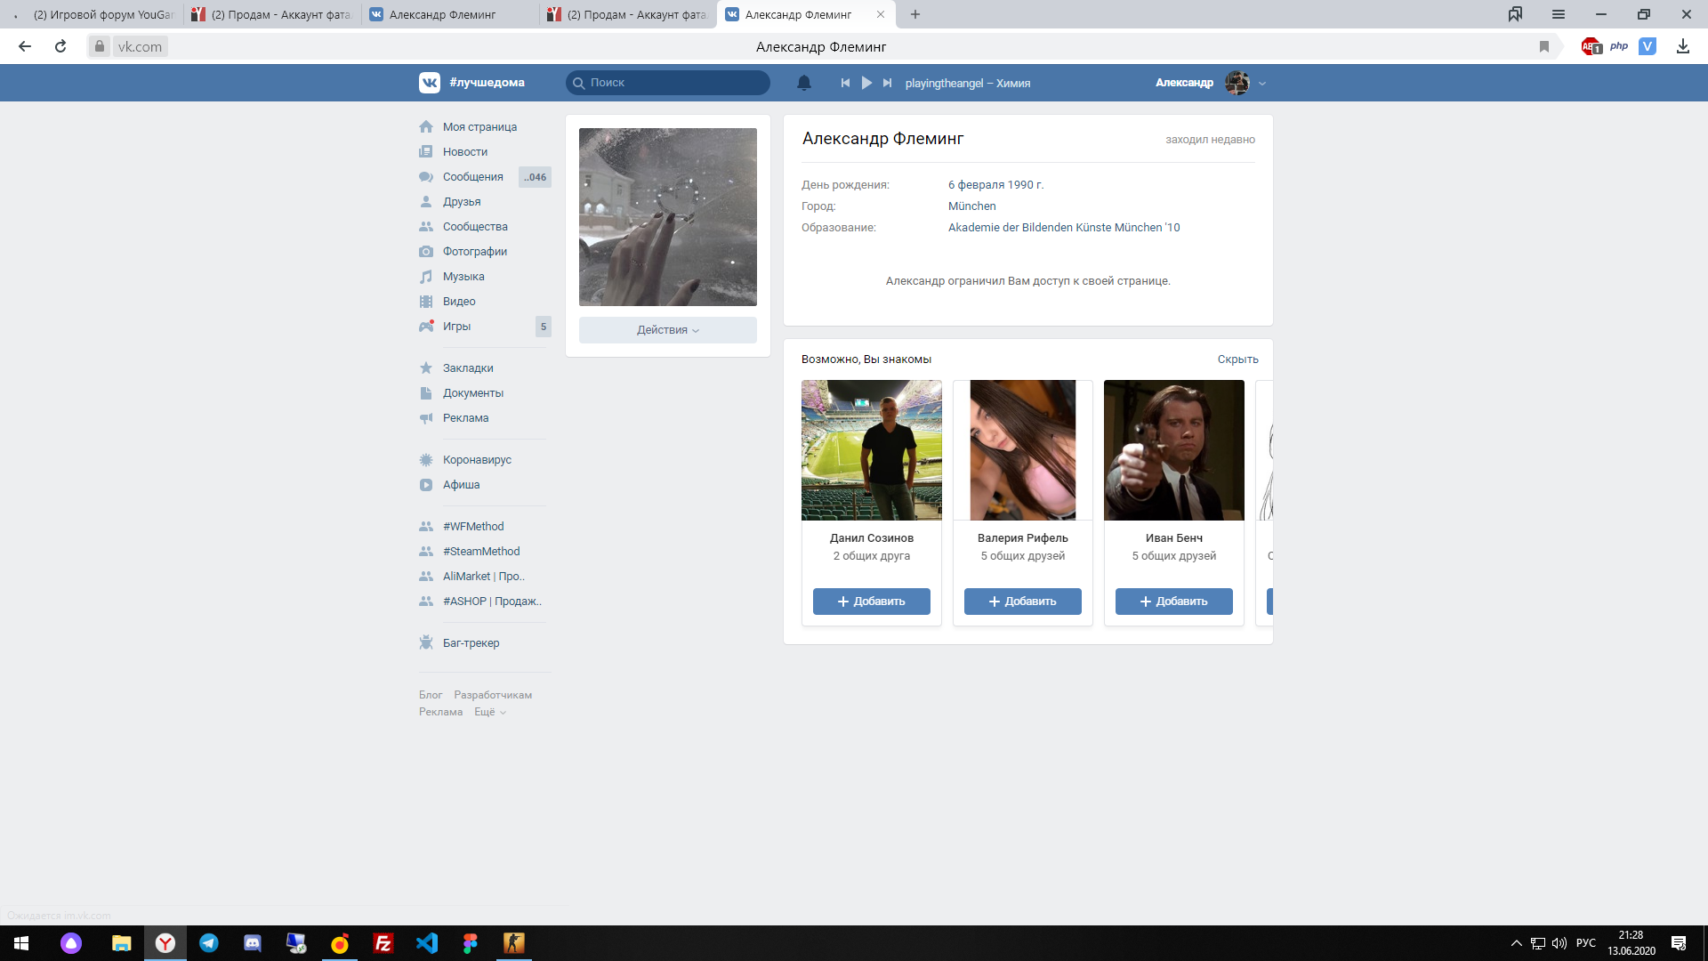The height and width of the screenshot is (961, 1708).
Task: Expand the Действия dropdown under photo
Action: coord(667,330)
